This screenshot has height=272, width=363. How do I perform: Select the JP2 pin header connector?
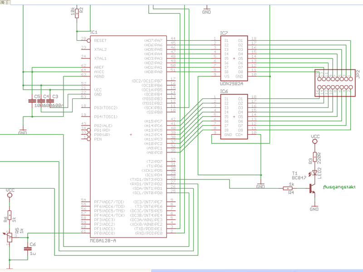pos(335,83)
